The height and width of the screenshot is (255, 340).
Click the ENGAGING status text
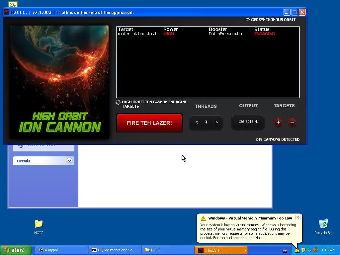(265, 34)
